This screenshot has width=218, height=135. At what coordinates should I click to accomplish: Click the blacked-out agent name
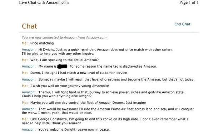tap(62, 67)
